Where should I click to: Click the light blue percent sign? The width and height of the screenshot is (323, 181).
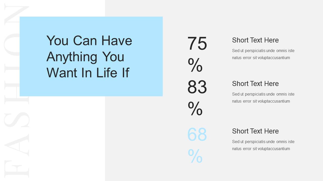[x=195, y=156]
